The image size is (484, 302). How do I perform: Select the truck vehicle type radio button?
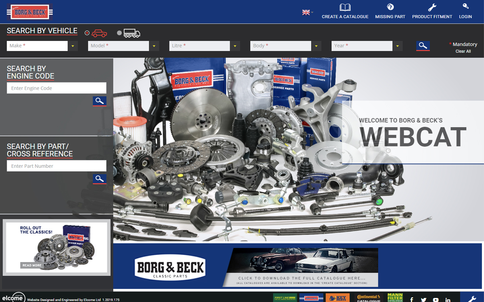click(x=119, y=33)
